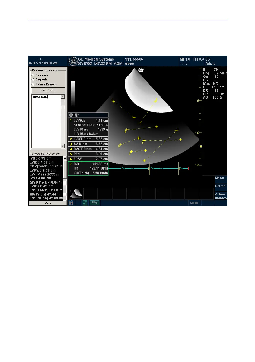
Task: Click the Insert Text... button
Action: pyautogui.click(x=48, y=90)
